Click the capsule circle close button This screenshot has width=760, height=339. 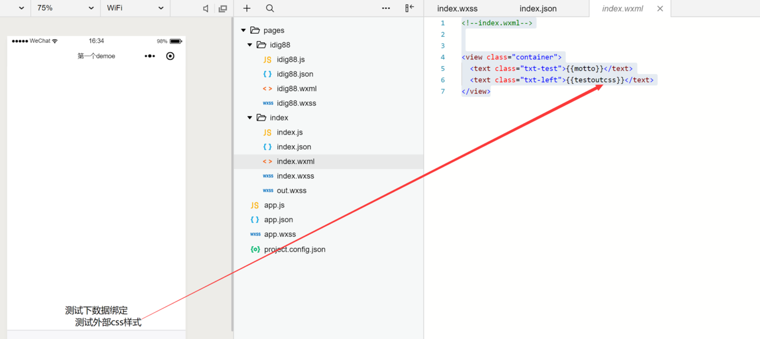click(x=170, y=56)
